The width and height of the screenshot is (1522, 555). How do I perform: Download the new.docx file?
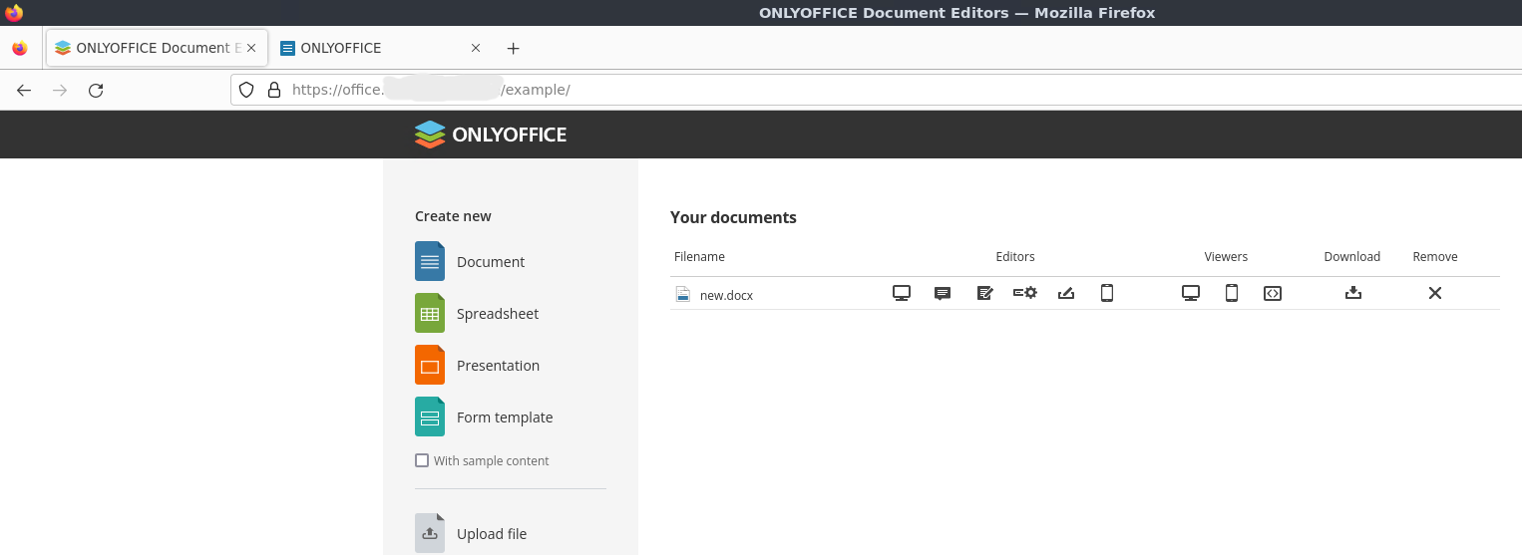(x=1352, y=293)
